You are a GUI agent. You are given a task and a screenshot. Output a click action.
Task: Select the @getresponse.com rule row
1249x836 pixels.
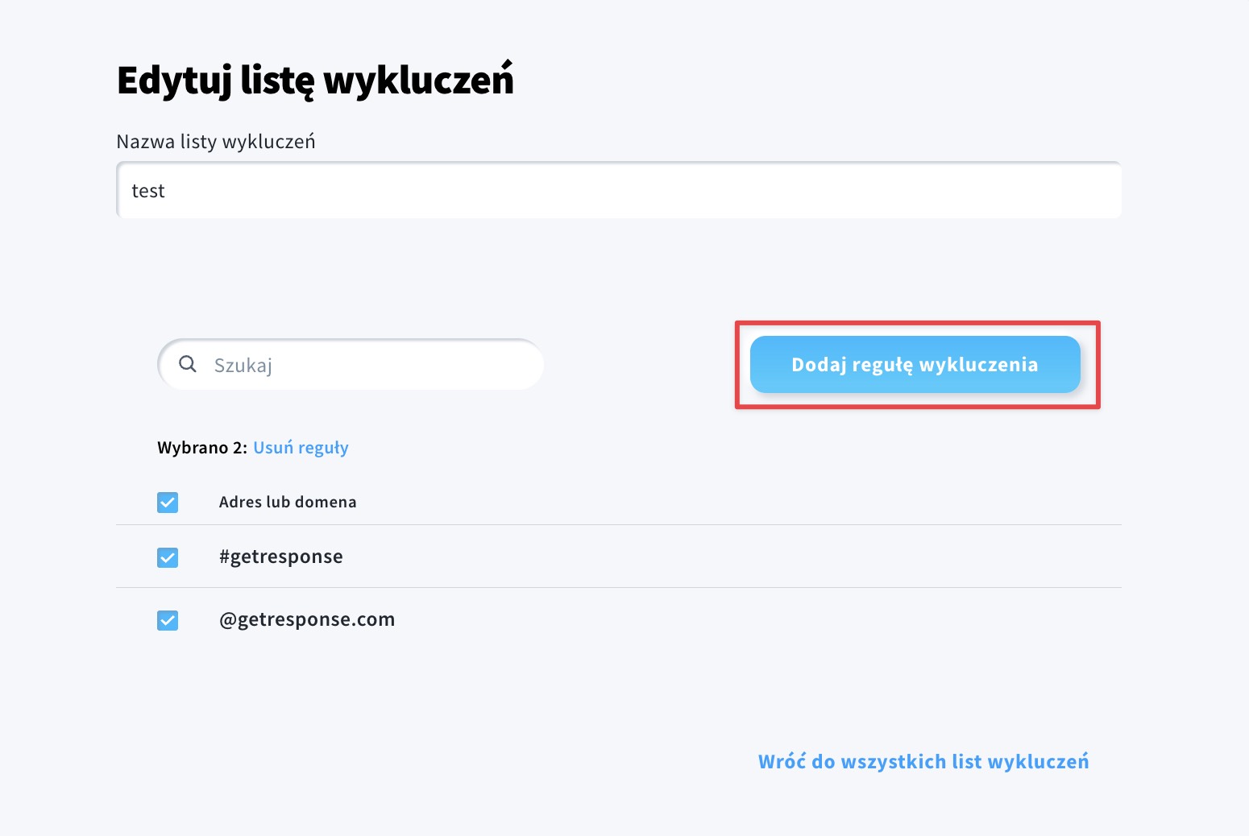308,619
